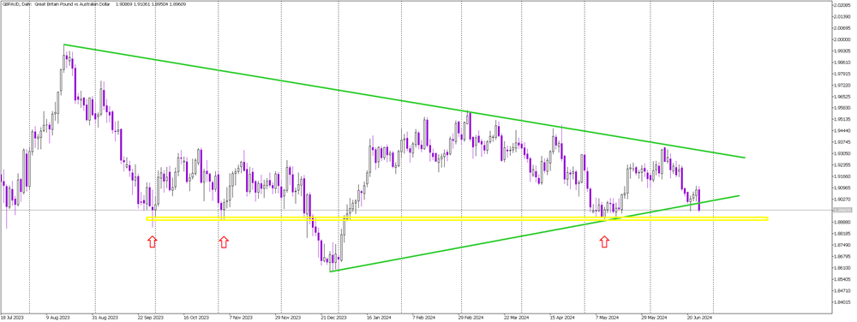Select the yellow horizontal support zone rectangle

pyautogui.click(x=457, y=219)
